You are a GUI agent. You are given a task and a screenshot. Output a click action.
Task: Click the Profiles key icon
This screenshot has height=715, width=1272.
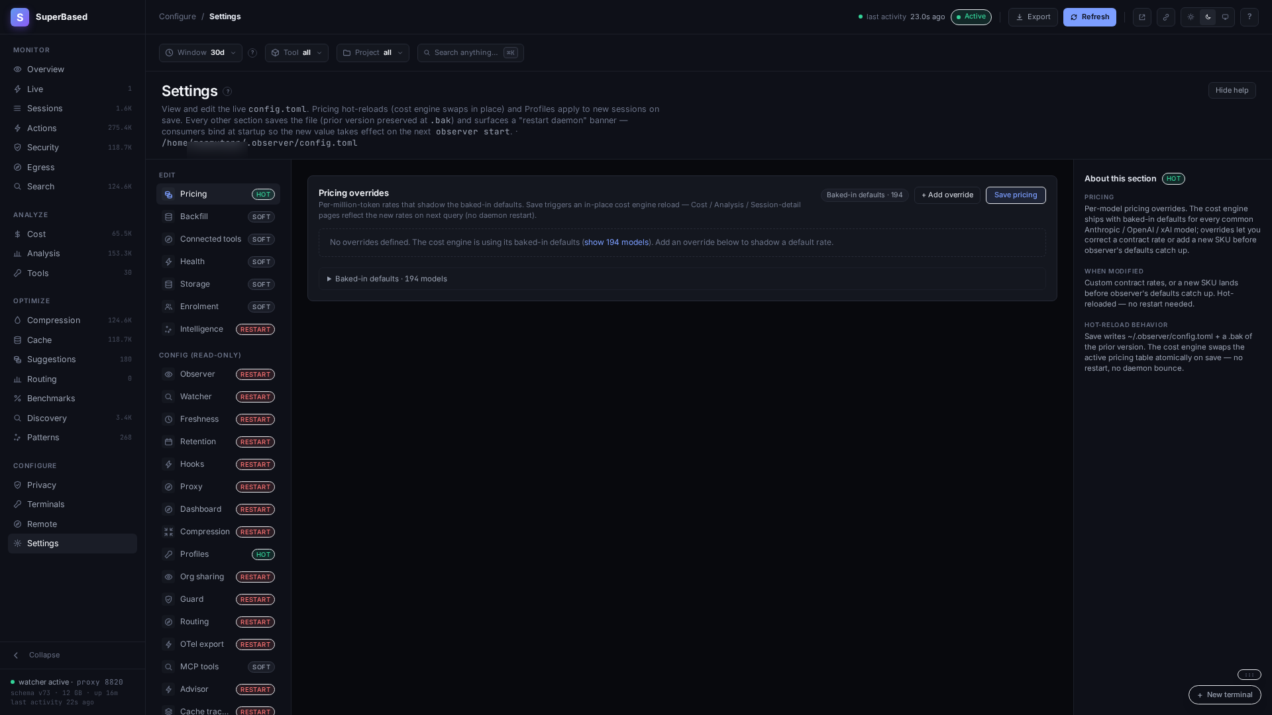[168, 555]
